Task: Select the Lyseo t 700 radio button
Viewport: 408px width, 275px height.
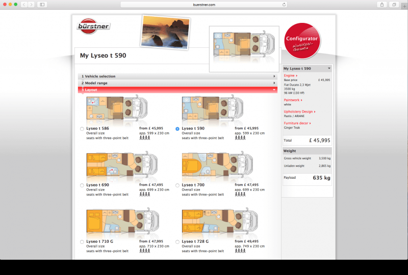Action: pyautogui.click(x=177, y=185)
